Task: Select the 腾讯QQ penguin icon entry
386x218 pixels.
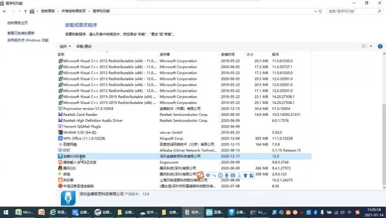Action: pos(60,168)
